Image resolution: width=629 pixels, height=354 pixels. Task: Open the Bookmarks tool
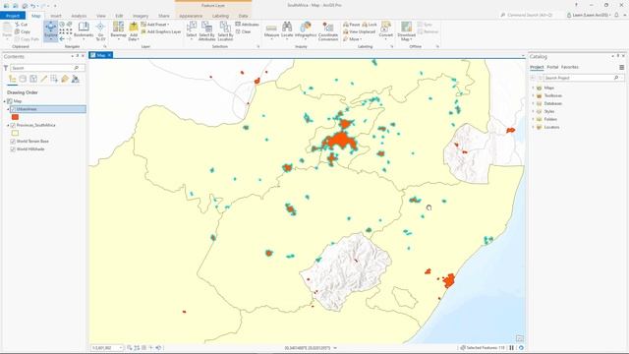84,30
